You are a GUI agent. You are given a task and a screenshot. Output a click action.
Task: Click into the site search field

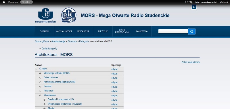pyautogui.click(x=173, y=31)
